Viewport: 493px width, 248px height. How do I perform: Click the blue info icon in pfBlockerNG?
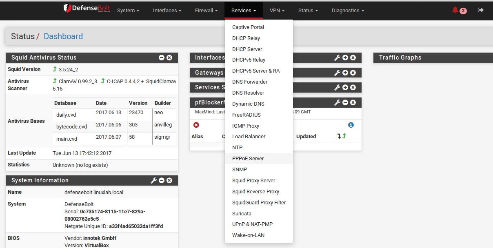[x=351, y=125]
